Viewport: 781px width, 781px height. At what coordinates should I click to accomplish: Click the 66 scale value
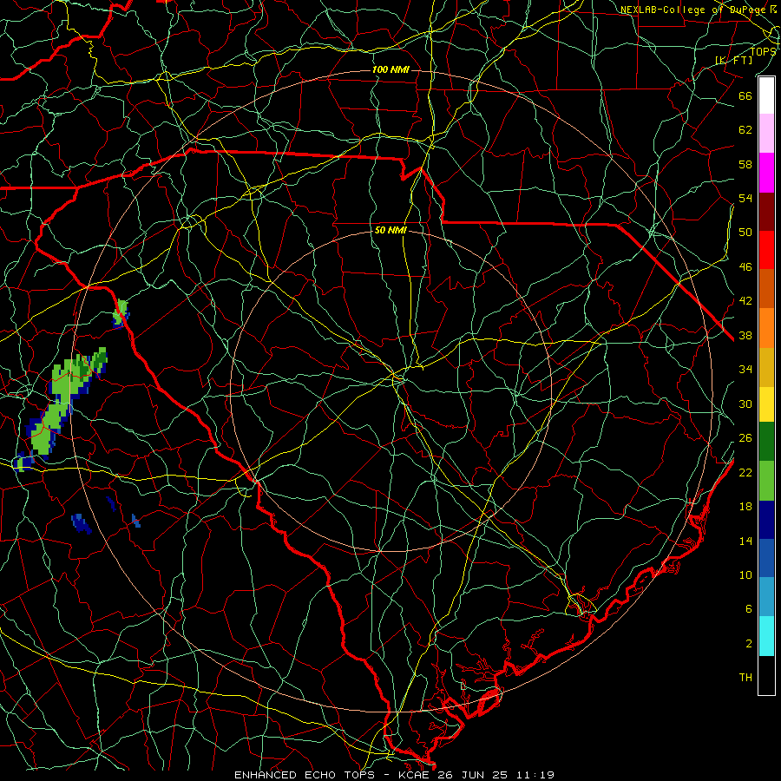click(x=745, y=95)
